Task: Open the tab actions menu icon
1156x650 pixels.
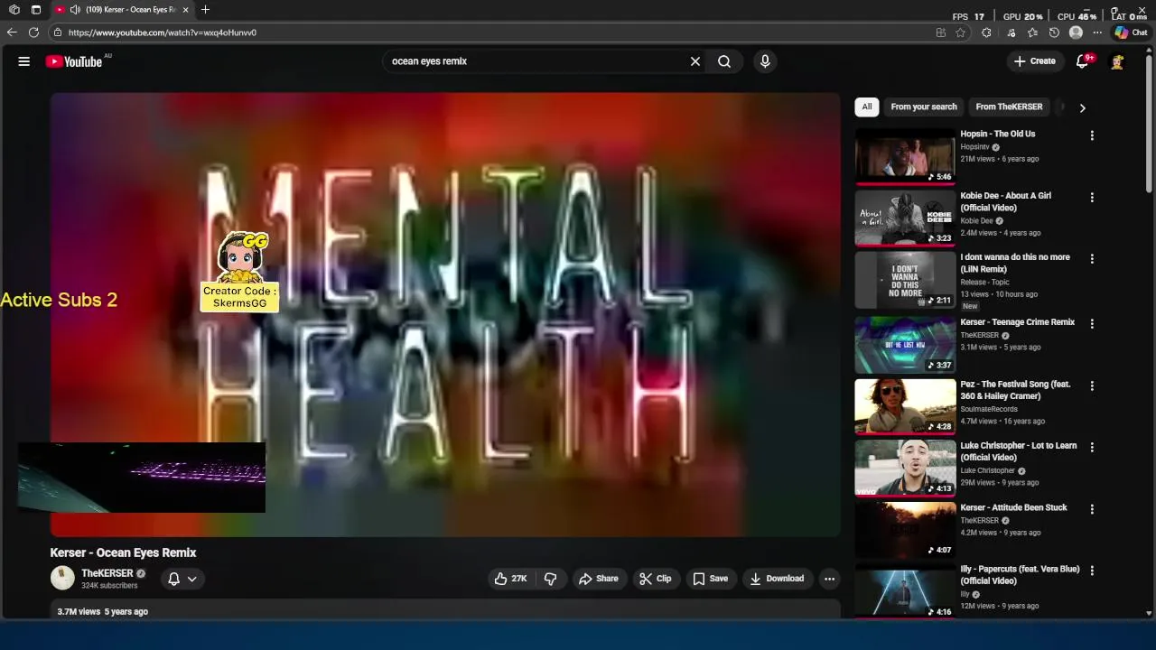Action: pyautogui.click(x=36, y=10)
